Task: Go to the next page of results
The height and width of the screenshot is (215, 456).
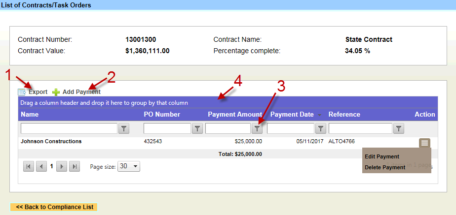Action: [x=62, y=167]
